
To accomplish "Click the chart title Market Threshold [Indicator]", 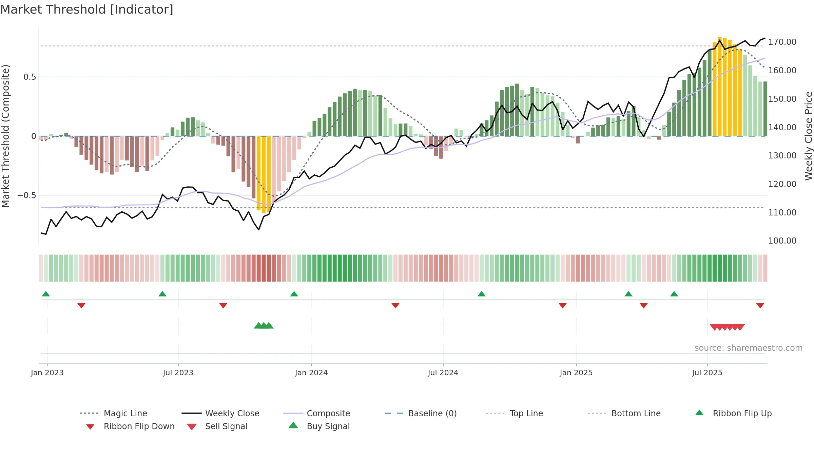I will pyautogui.click(x=87, y=9).
